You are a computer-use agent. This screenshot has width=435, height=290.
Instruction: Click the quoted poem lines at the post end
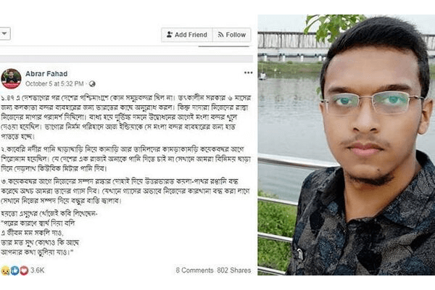40,238
